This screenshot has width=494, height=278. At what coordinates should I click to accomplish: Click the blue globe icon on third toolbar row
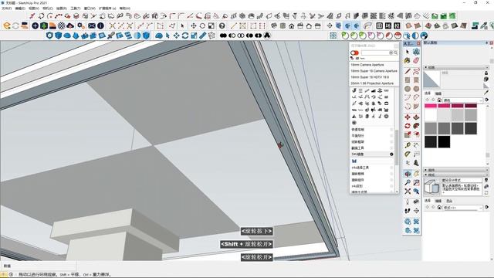click(x=424, y=36)
